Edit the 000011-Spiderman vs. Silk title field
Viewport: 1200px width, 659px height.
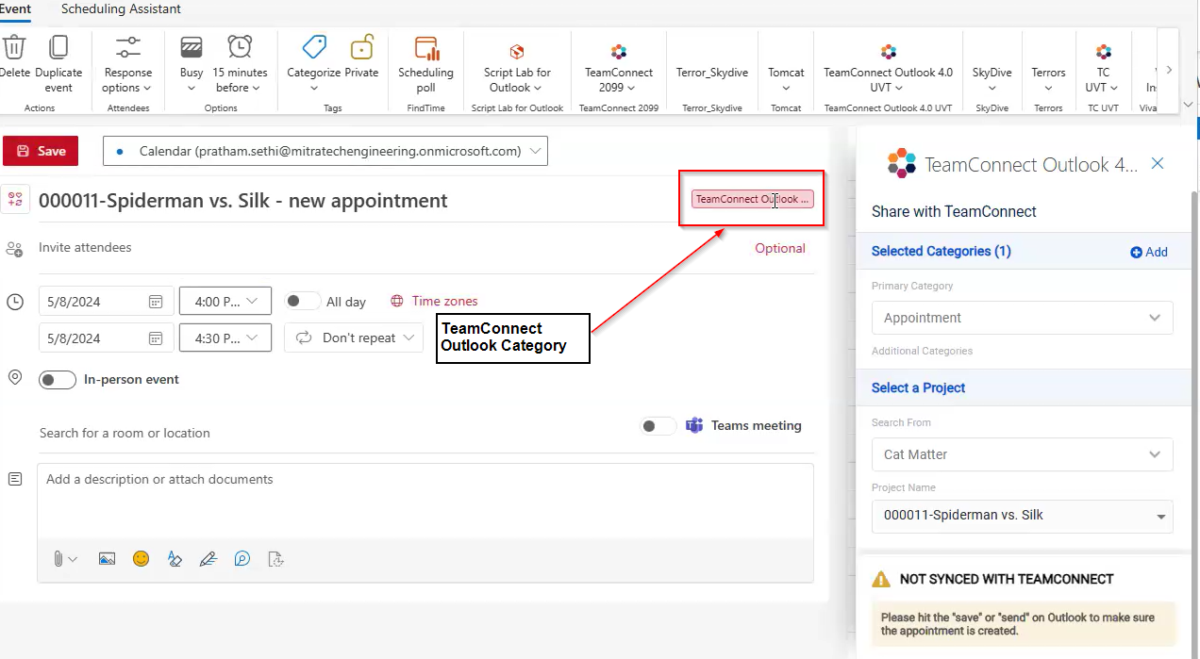[243, 201]
